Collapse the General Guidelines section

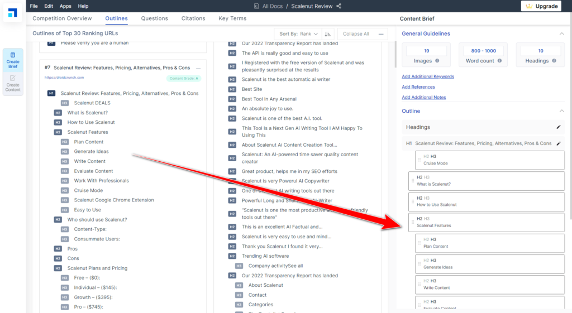[x=561, y=33]
